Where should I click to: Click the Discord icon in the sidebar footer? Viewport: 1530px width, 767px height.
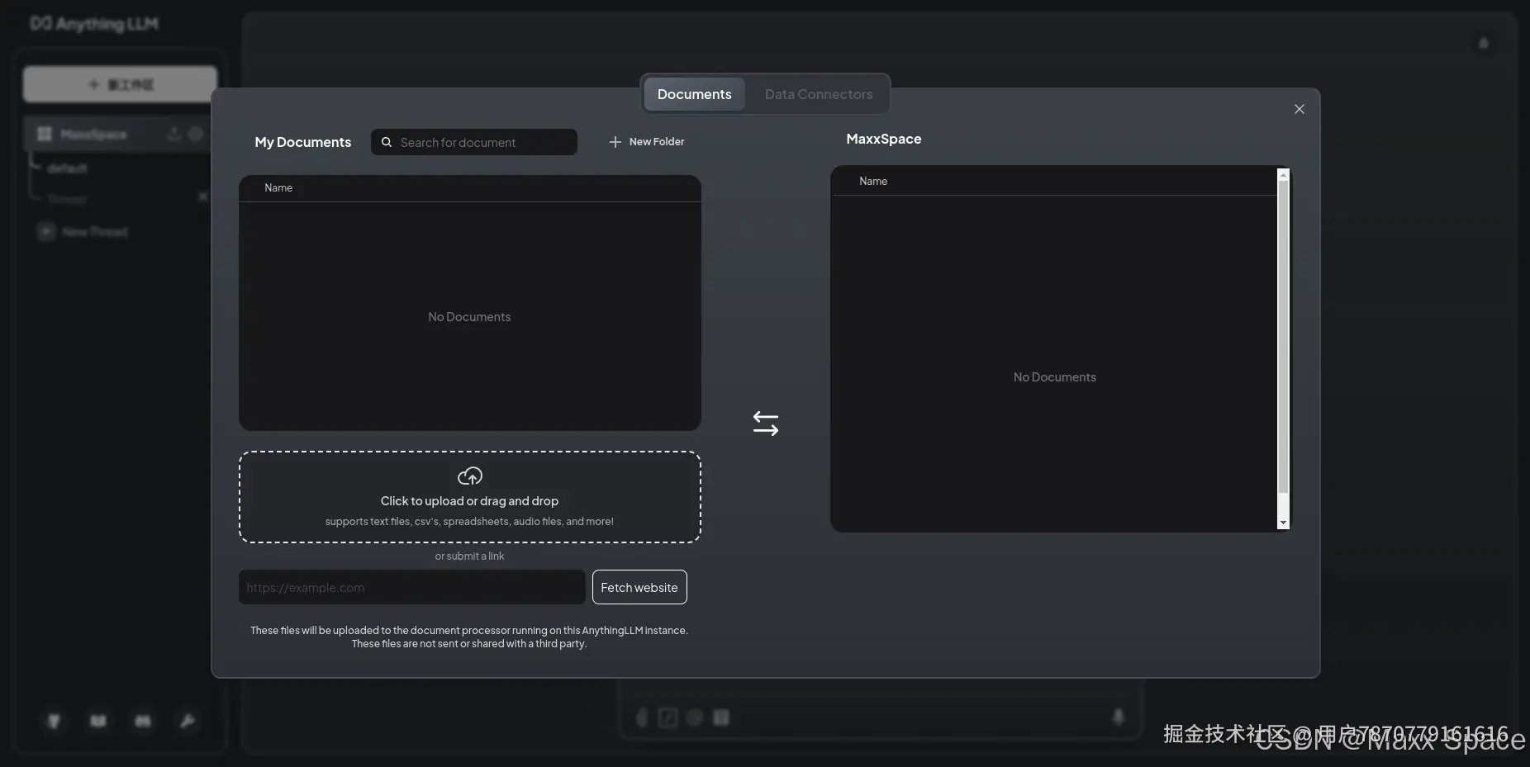(143, 721)
